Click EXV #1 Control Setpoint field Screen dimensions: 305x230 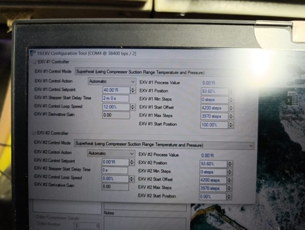coord(116,90)
